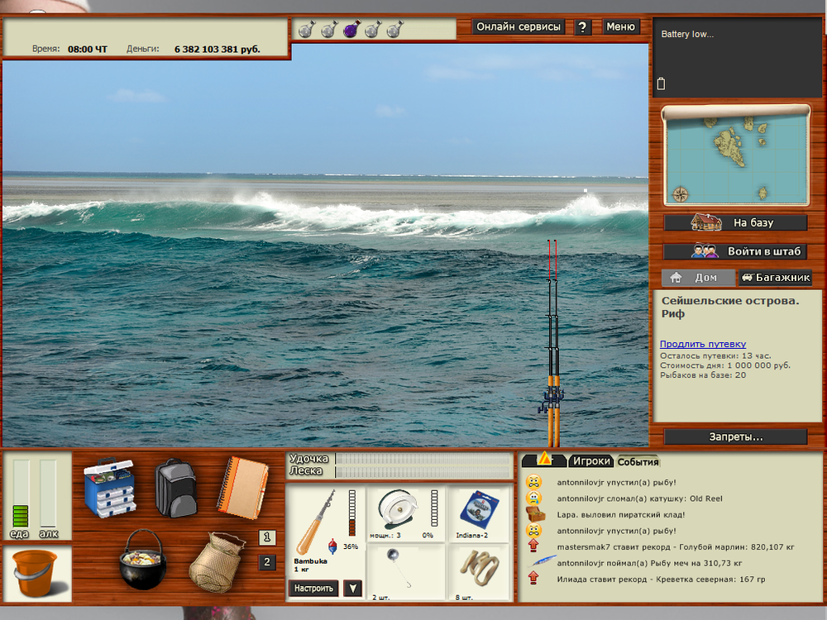Switch to tackle set 1
The height and width of the screenshot is (620, 827).
pyautogui.click(x=267, y=537)
